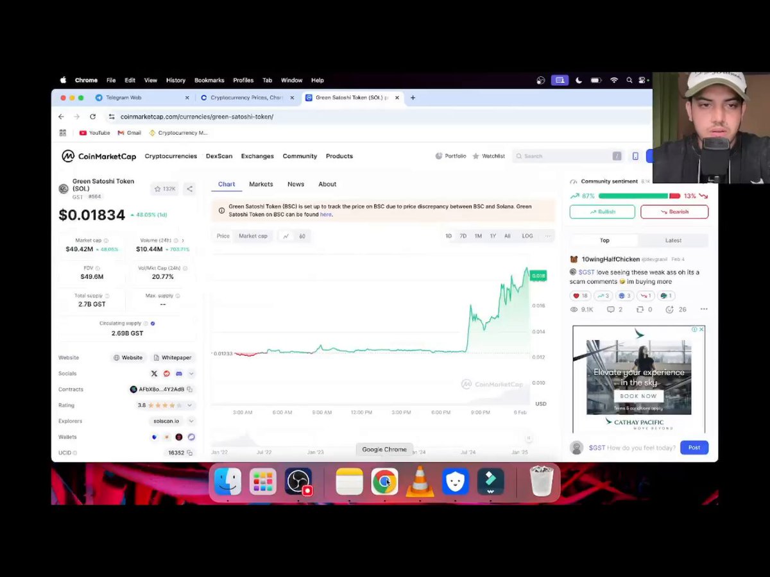Open Launchpad from the Dock
This screenshot has height=577, width=770.
(x=262, y=481)
